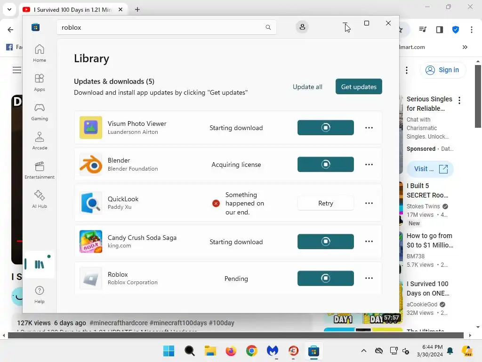Click Visum Photo Viewer app icon
This screenshot has height=362, width=482.
point(91,127)
